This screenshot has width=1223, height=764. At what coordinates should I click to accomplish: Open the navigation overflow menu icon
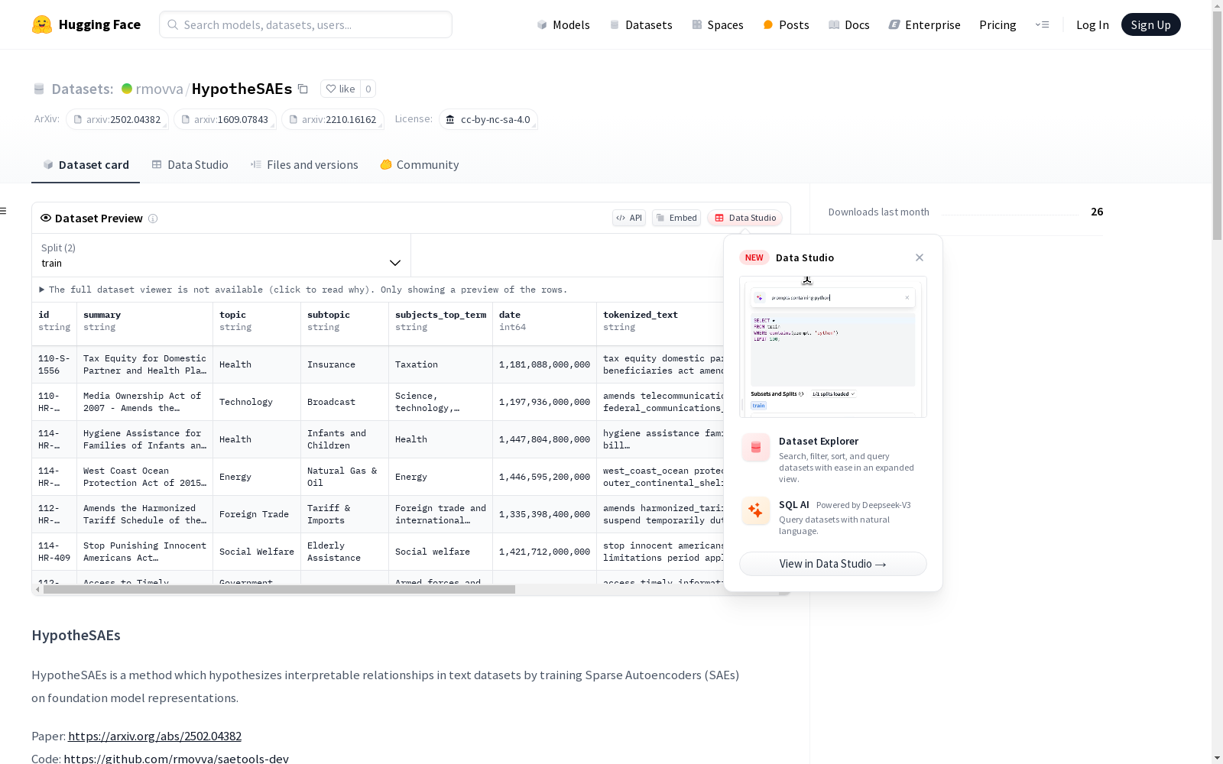[x=1042, y=24]
